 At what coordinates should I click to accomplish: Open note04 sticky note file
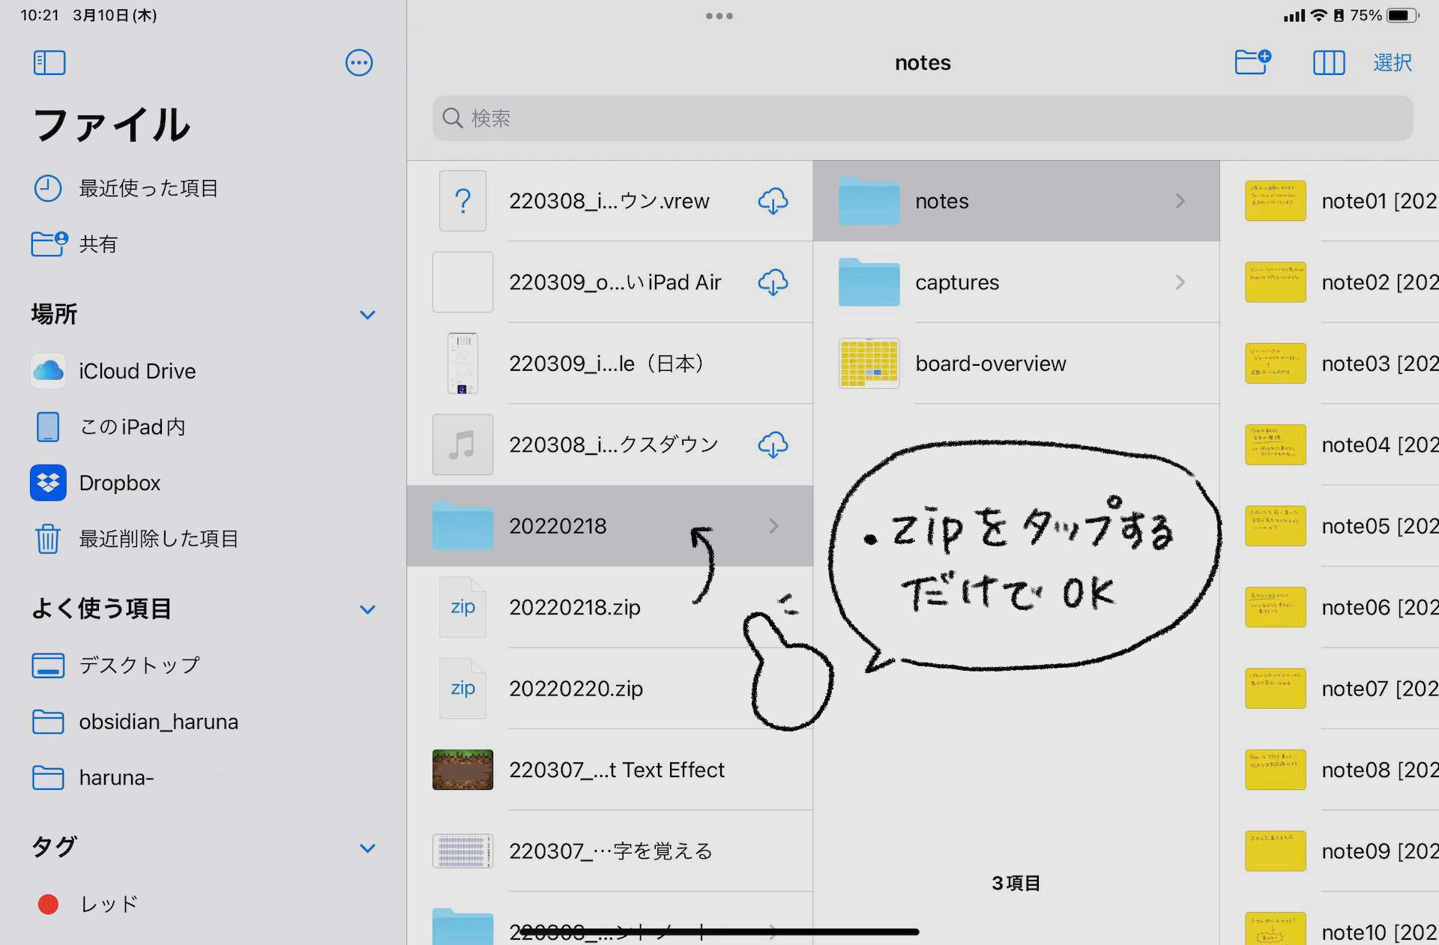1330,445
